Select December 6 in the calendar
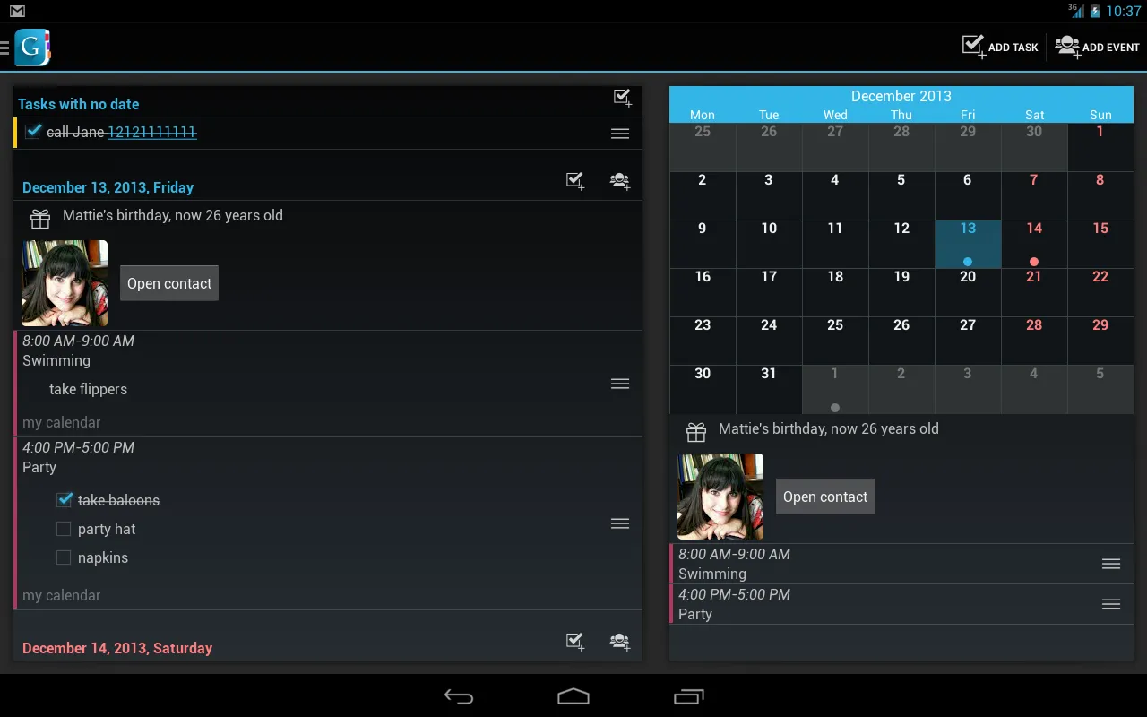This screenshot has height=717, width=1147. click(968, 195)
